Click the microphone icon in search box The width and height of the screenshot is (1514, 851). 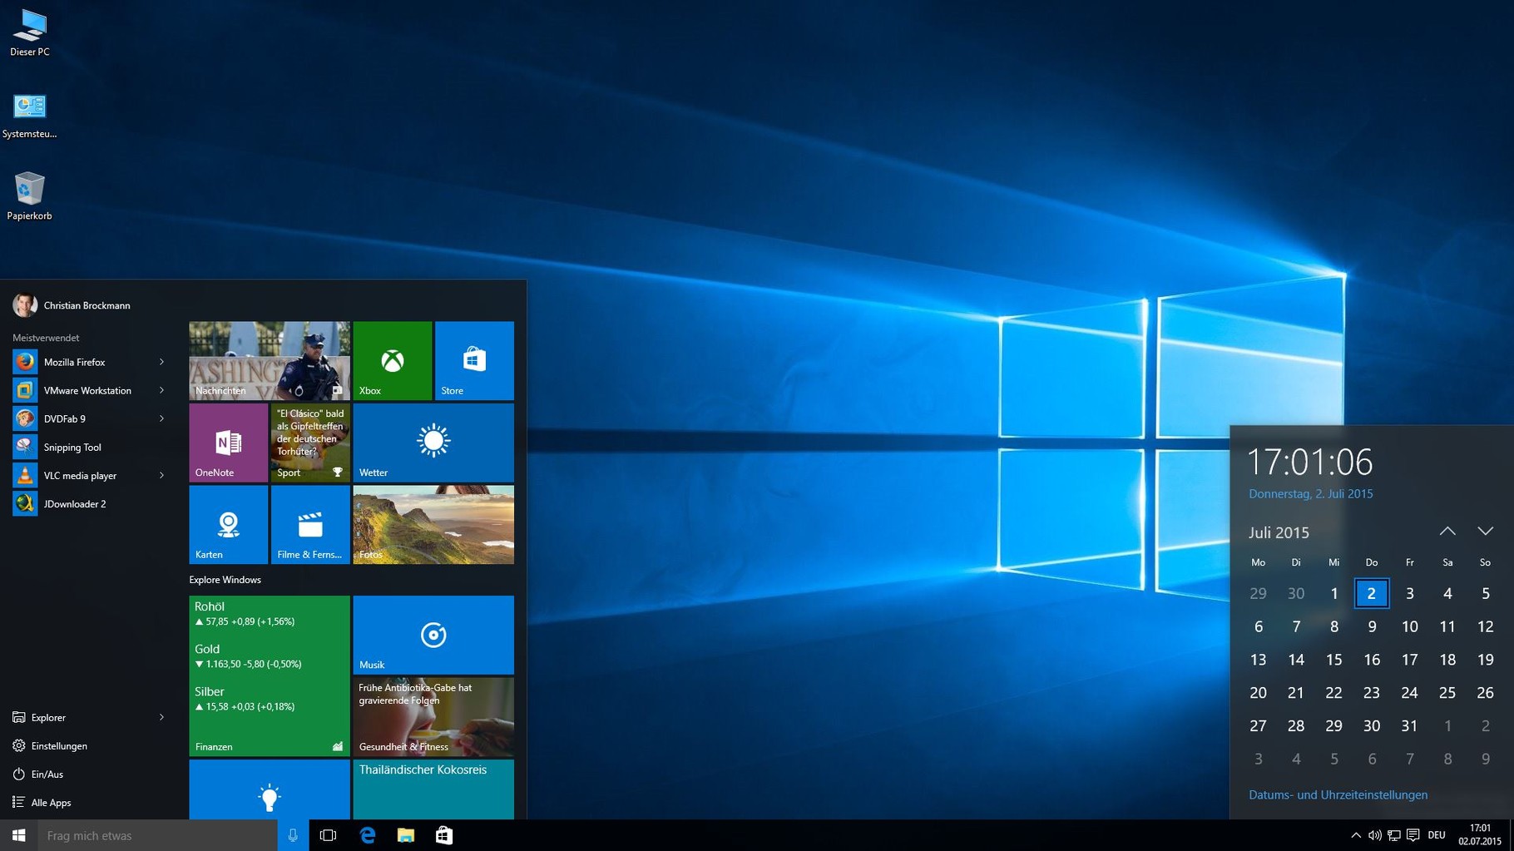coord(293,835)
